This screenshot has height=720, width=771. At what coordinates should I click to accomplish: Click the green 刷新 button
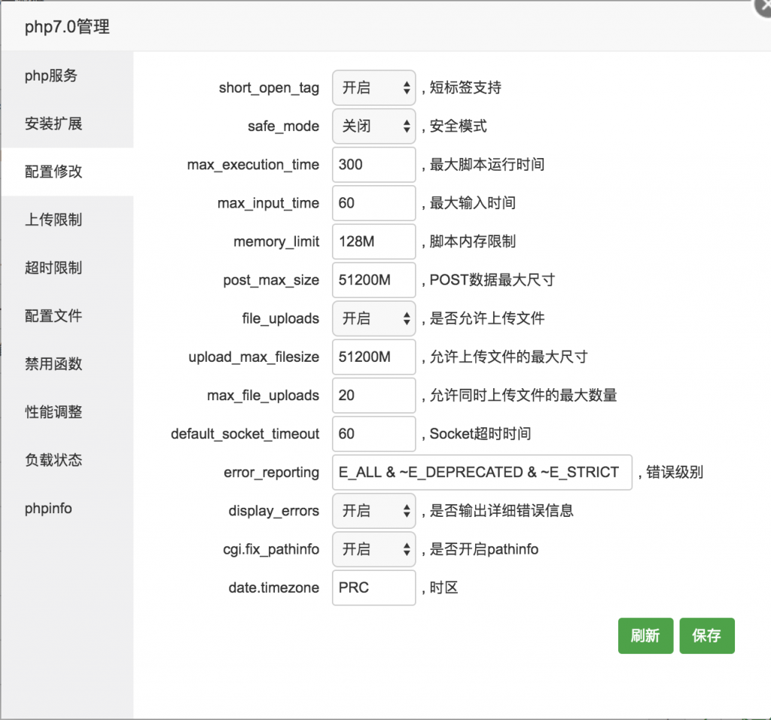(645, 636)
